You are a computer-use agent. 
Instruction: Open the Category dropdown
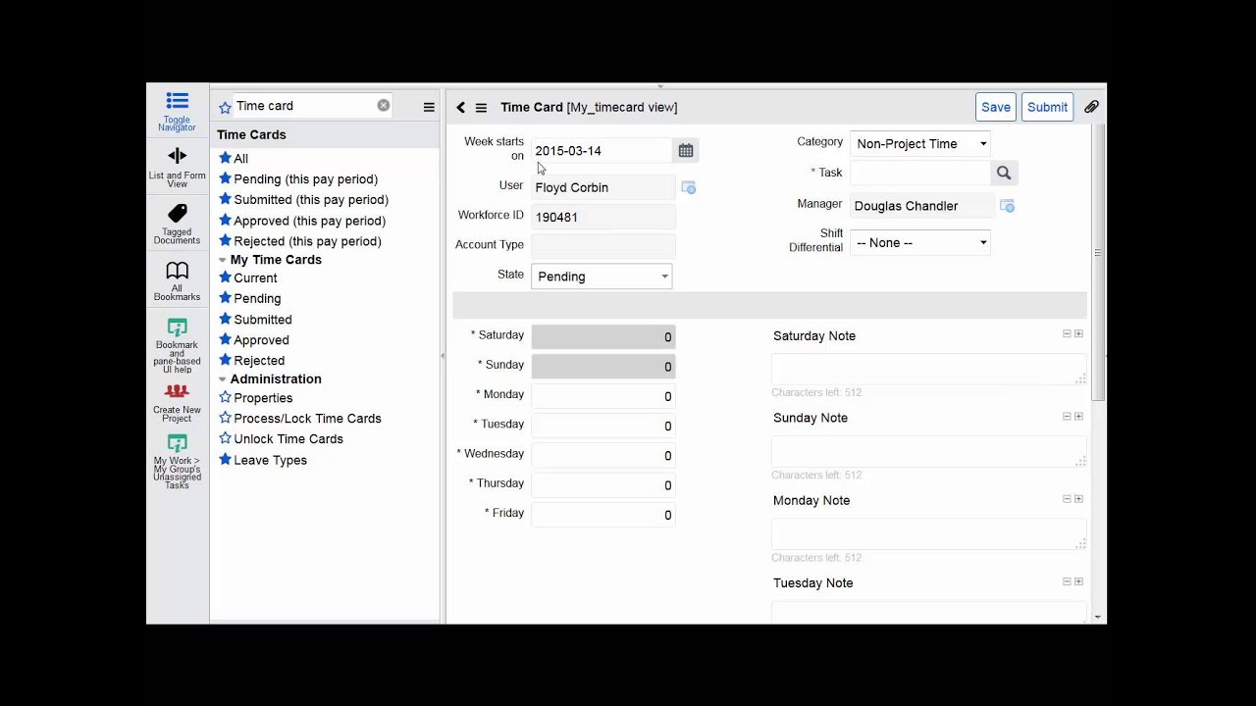[x=919, y=143]
